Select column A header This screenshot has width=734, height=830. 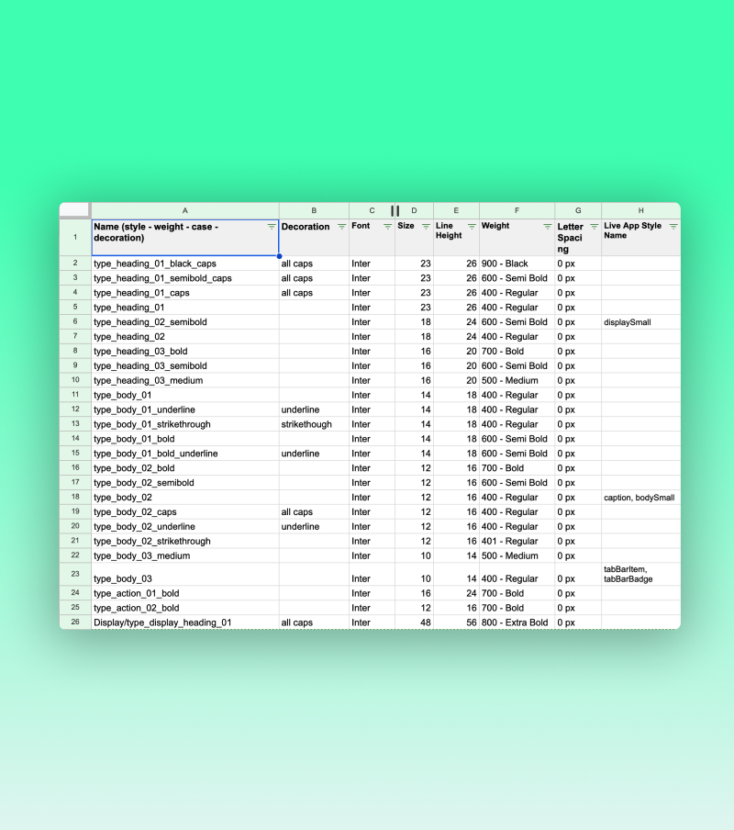point(185,210)
